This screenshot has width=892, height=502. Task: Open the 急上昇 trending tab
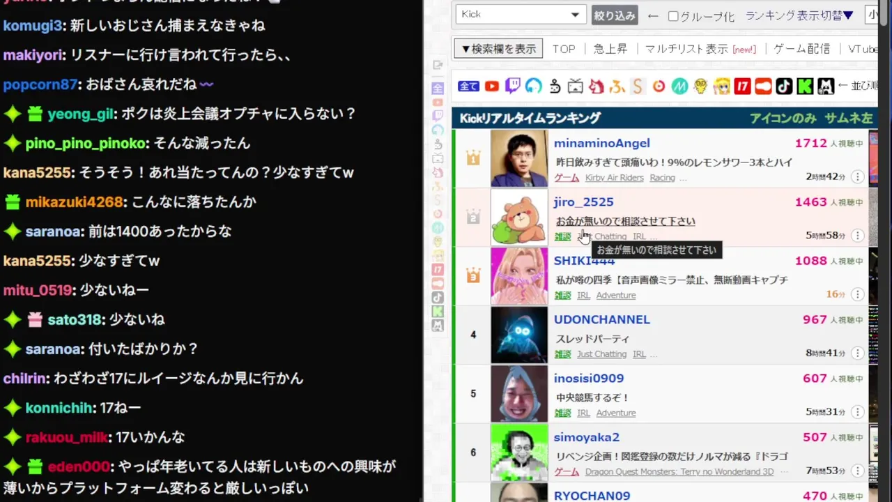pyautogui.click(x=610, y=49)
